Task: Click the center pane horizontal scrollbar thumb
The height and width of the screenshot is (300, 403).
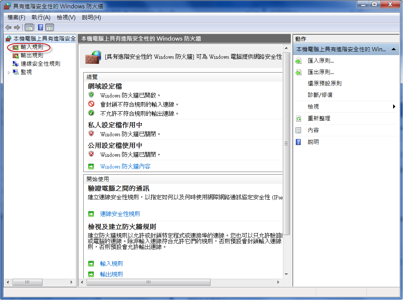Action: pyautogui.click(x=149, y=282)
